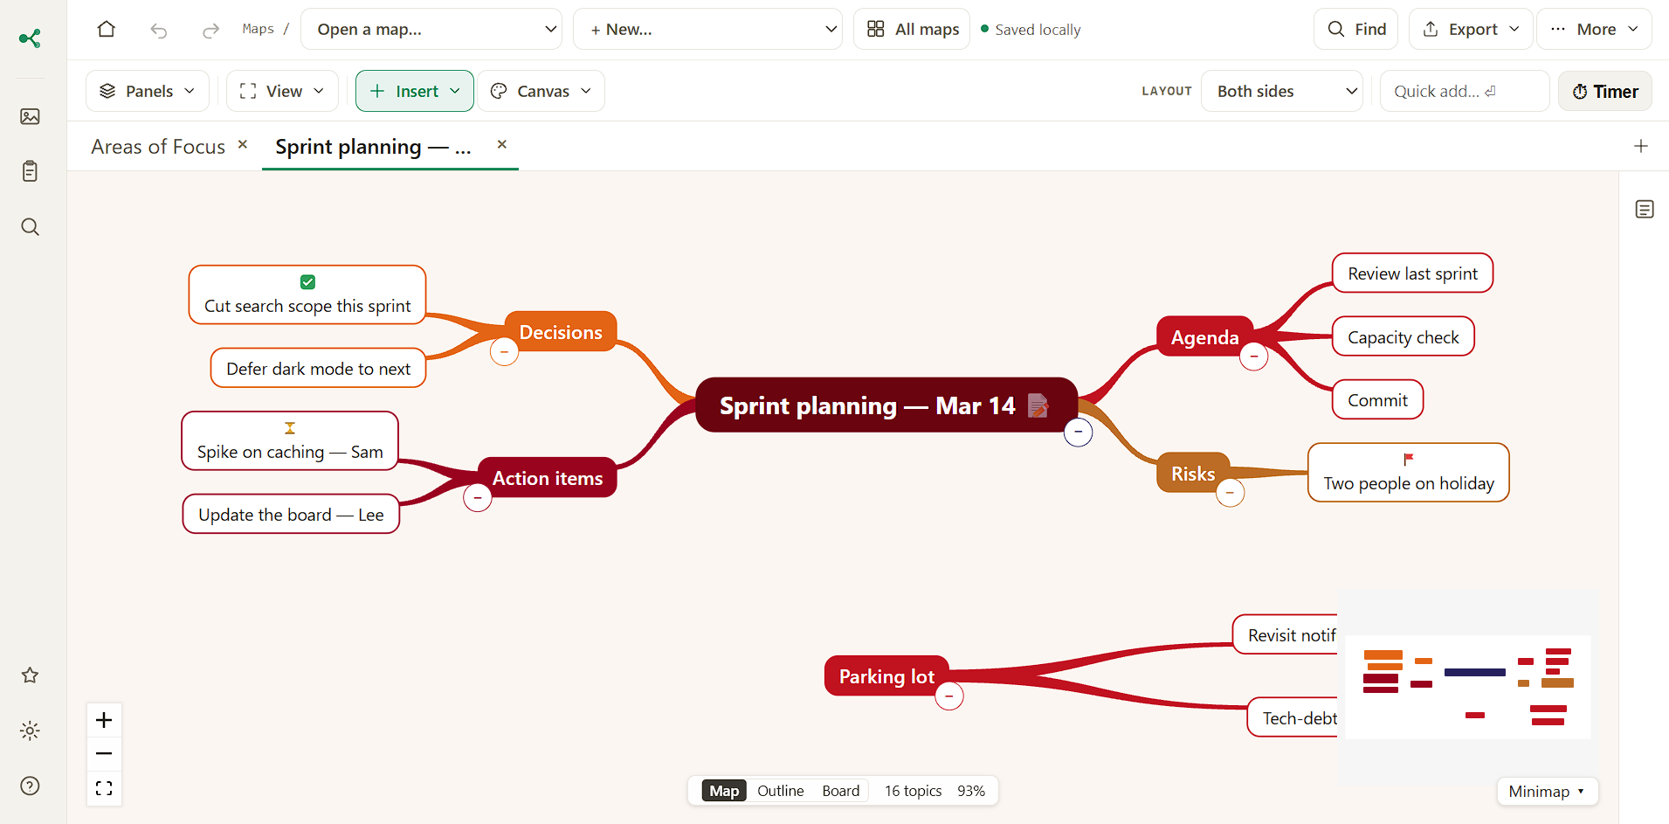Image resolution: width=1669 pixels, height=824 pixels.
Task: Click the red flag on Two people on holiday
Action: point(1408,460)
